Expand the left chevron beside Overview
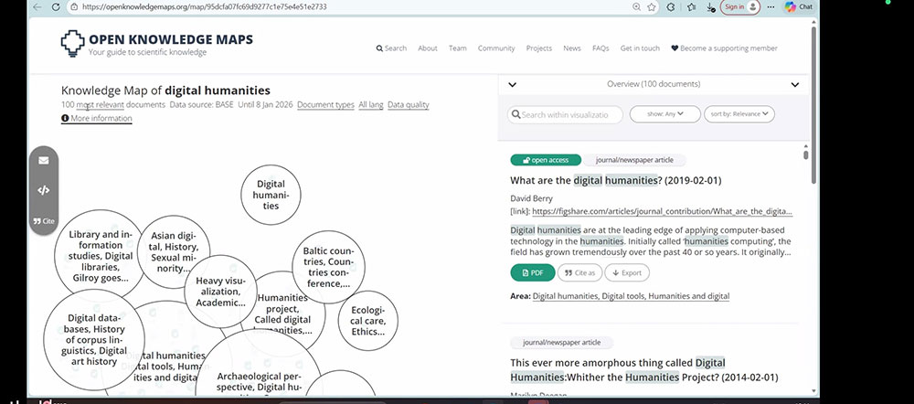 pyautogui.click(x=512, y=85)
